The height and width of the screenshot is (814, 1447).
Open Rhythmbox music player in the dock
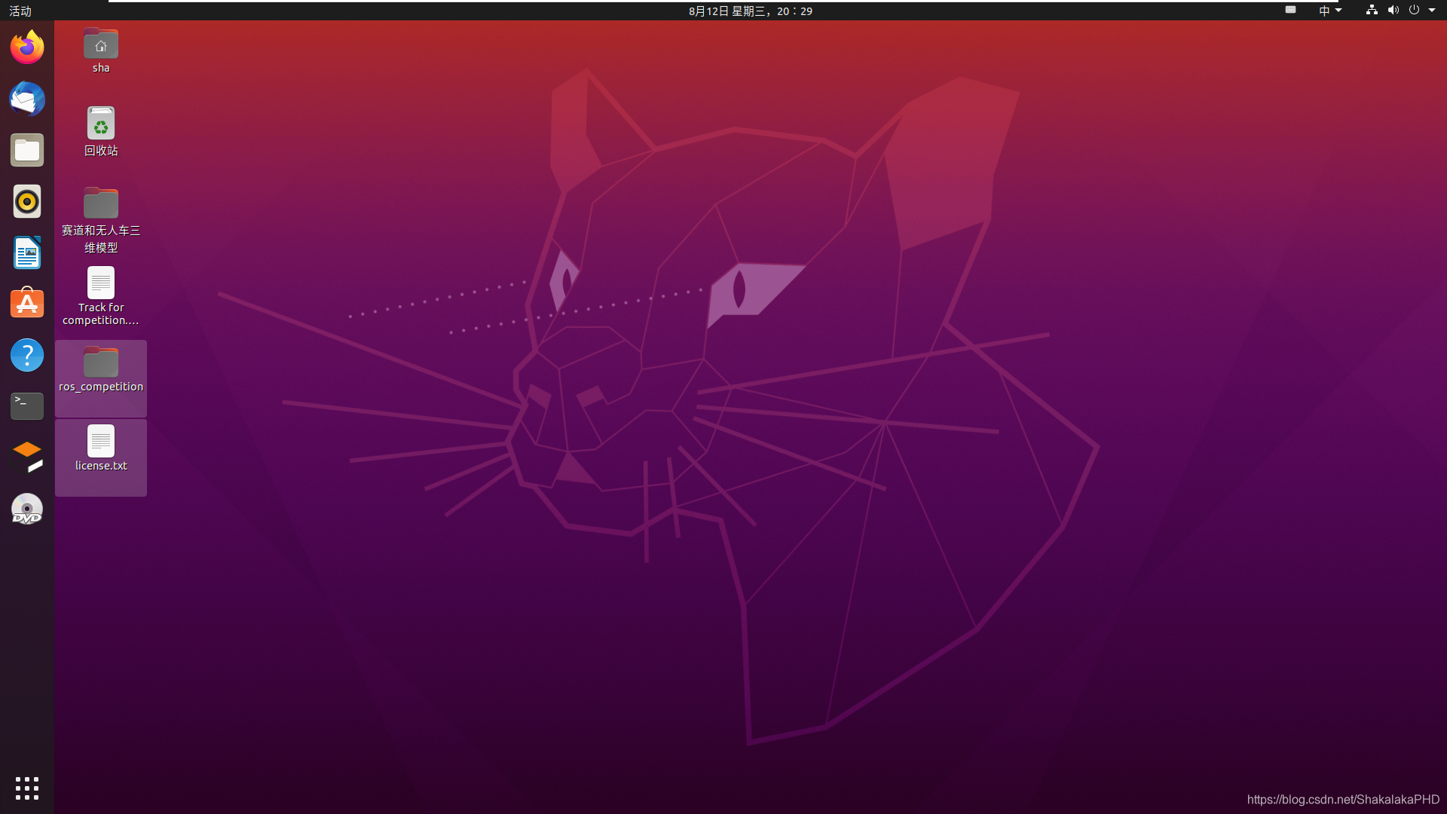click(x=27, y=201)
